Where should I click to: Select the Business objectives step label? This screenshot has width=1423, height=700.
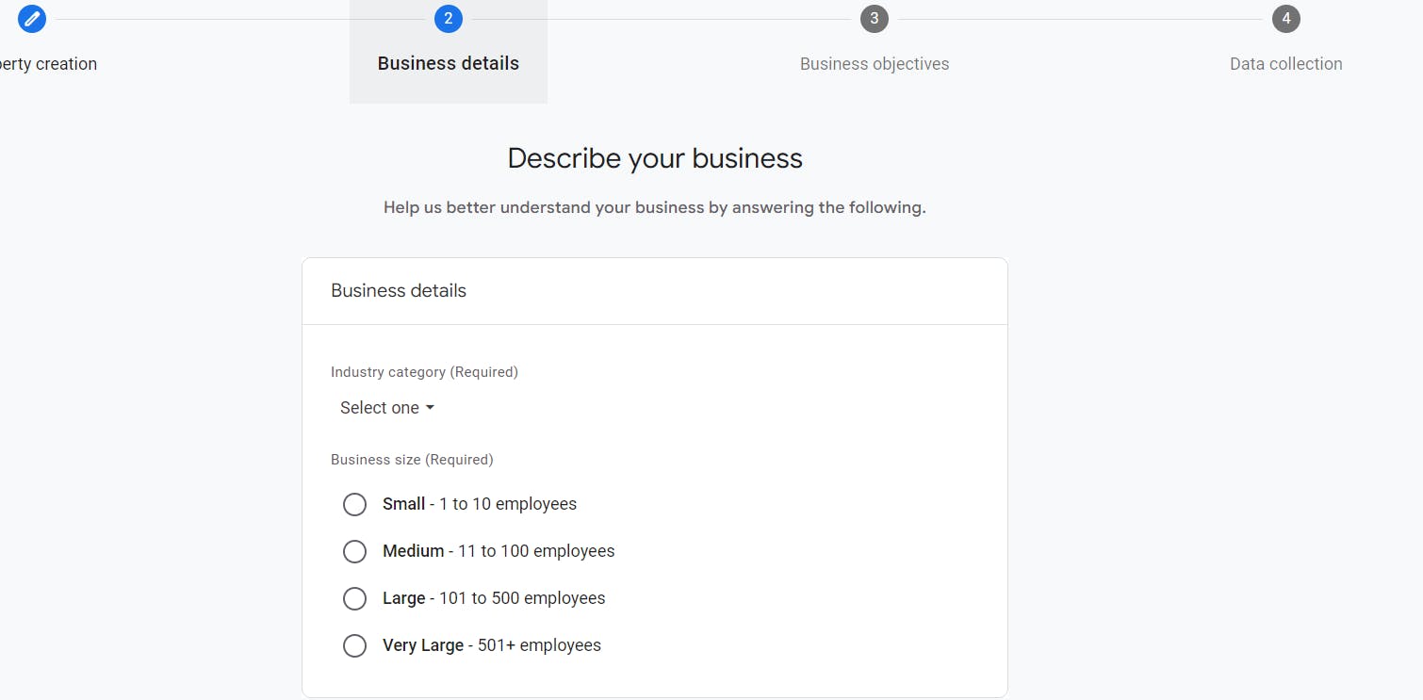875,64
